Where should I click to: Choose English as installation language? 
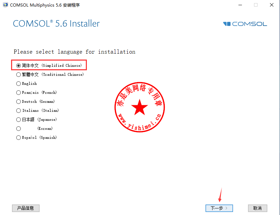[18, 83]
